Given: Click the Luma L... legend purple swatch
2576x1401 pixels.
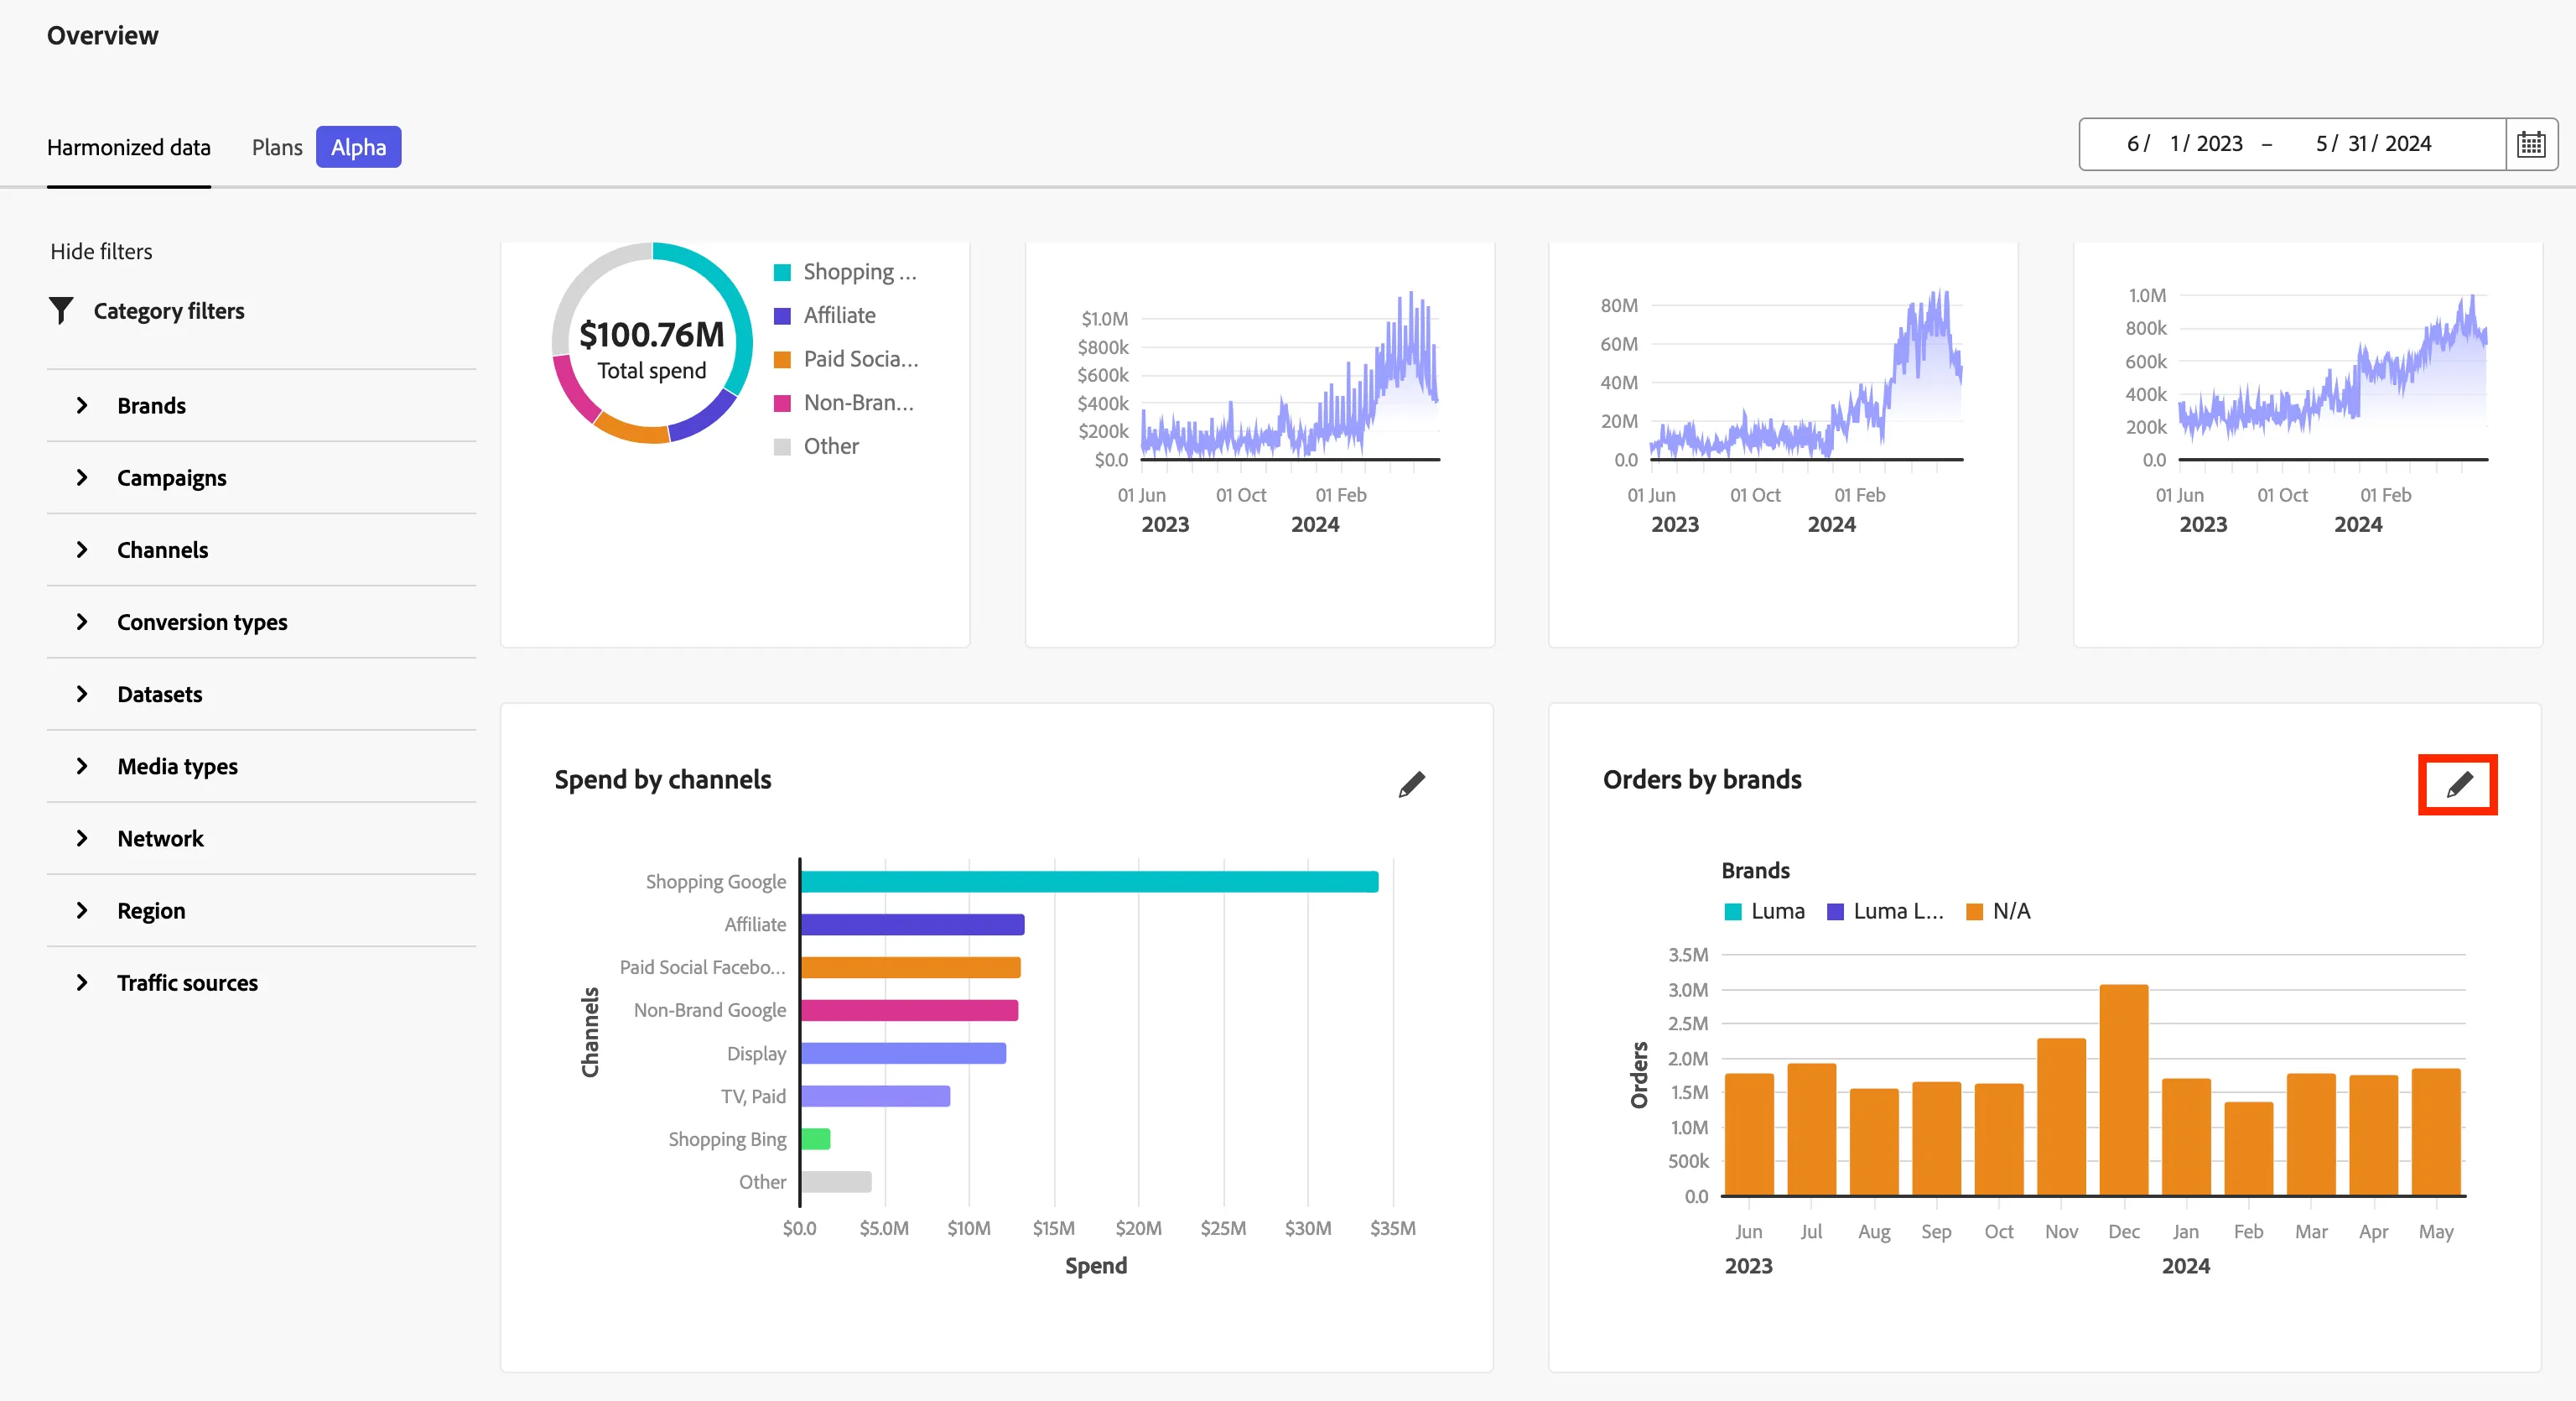Looking at the screenshot, I should point(1835,912).
